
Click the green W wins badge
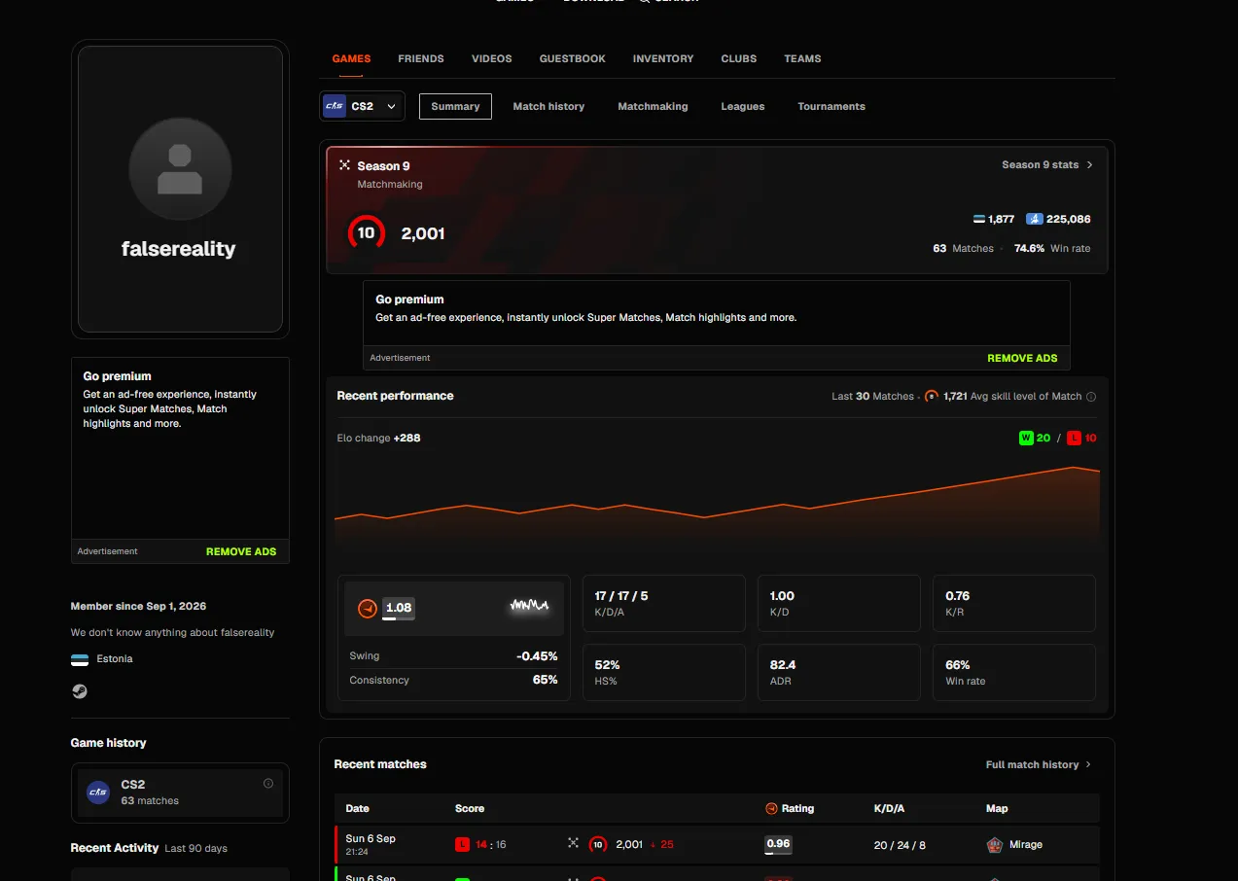click(x=1025, y=439)
